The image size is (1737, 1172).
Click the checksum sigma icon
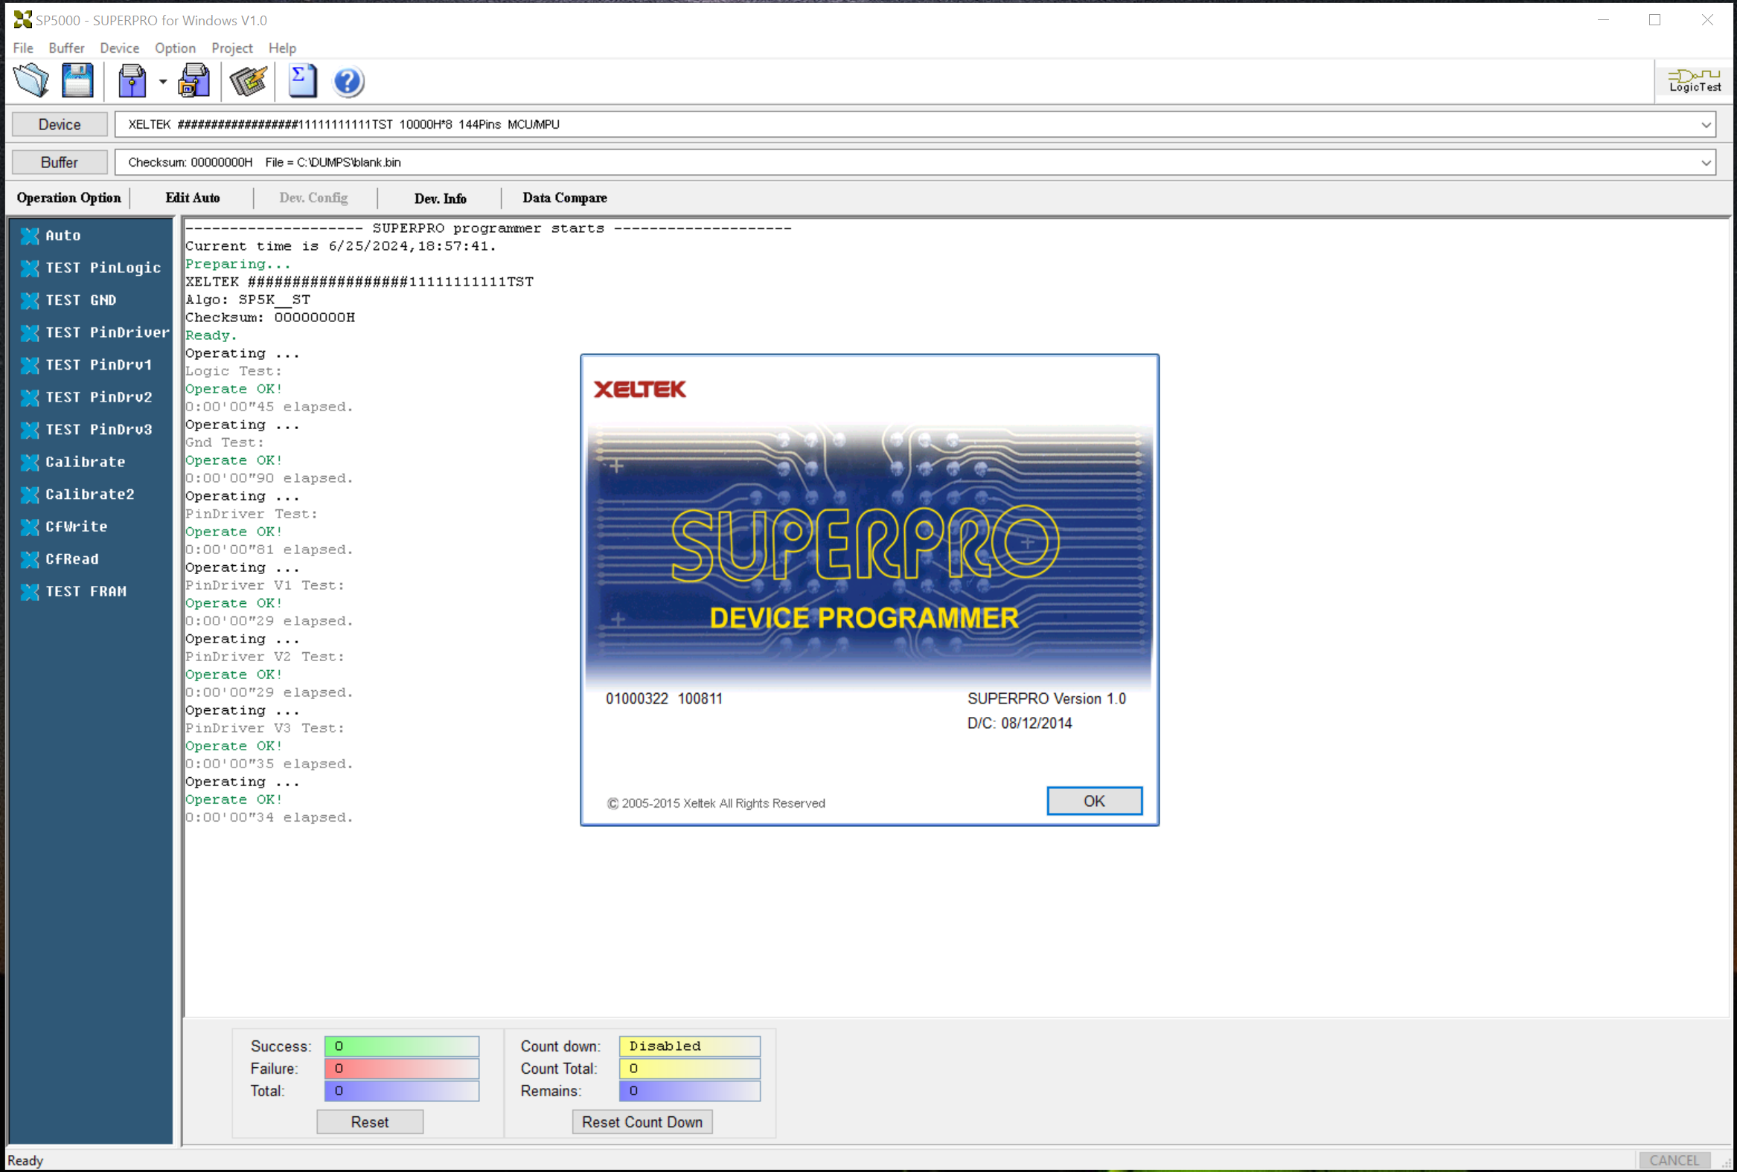coord(302,80)
